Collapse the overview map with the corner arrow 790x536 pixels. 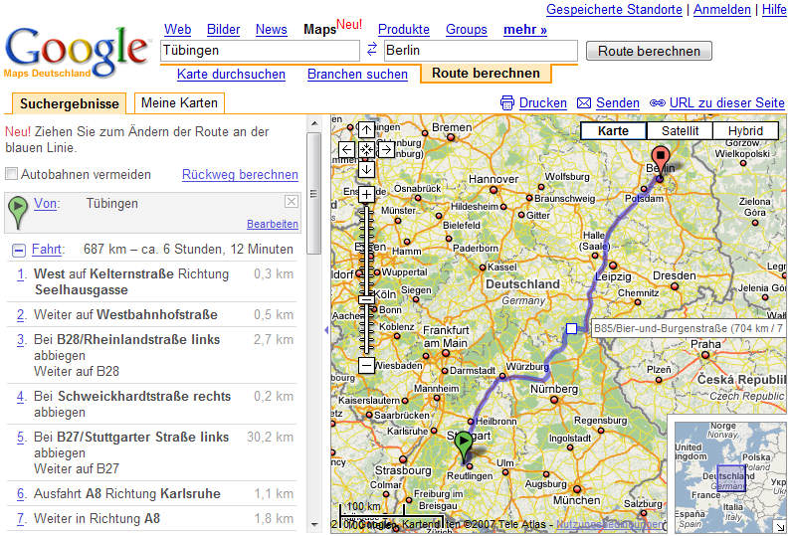[780, 527]
